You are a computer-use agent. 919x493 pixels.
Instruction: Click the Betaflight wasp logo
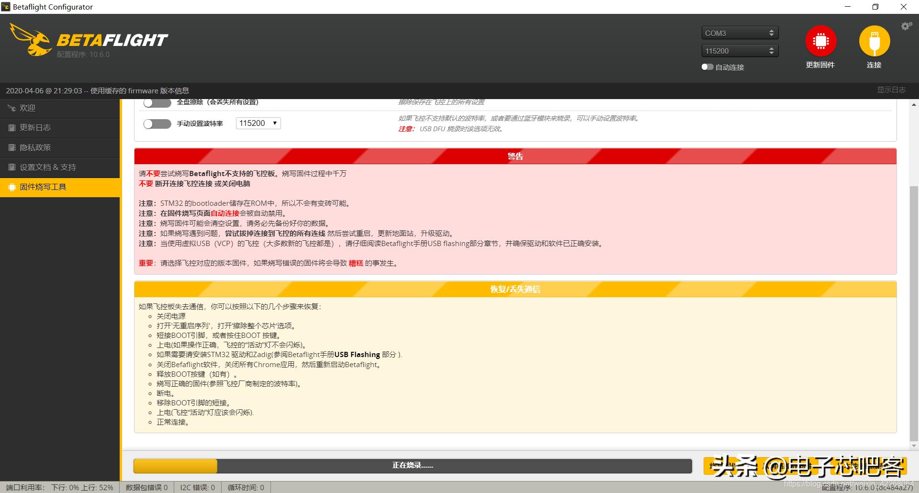click(31, 41)
